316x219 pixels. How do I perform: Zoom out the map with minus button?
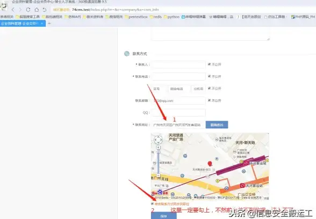159,176
